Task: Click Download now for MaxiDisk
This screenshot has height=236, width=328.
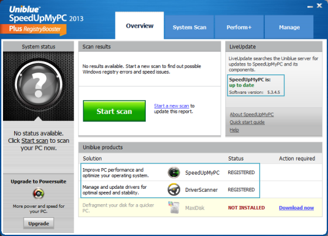Action: (x=296, y=208)
